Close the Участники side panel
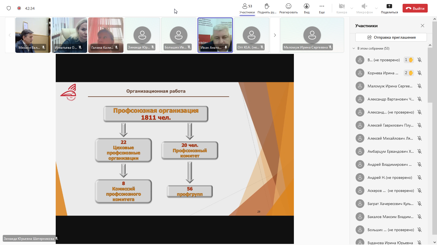437x245 pixels. (422, 26)
